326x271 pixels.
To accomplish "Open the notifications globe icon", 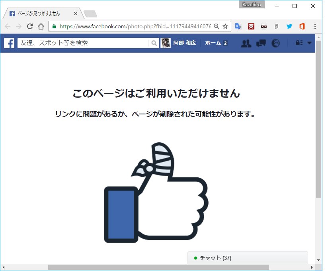I will coord(275,43).
